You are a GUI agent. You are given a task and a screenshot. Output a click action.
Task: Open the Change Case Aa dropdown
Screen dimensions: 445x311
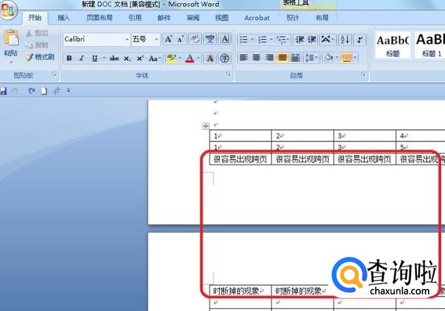[x=155, y=59]
